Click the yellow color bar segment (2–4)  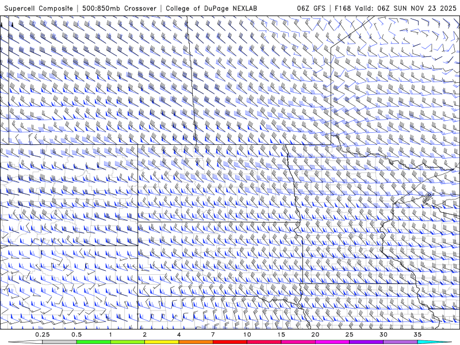tap(162, 342)
